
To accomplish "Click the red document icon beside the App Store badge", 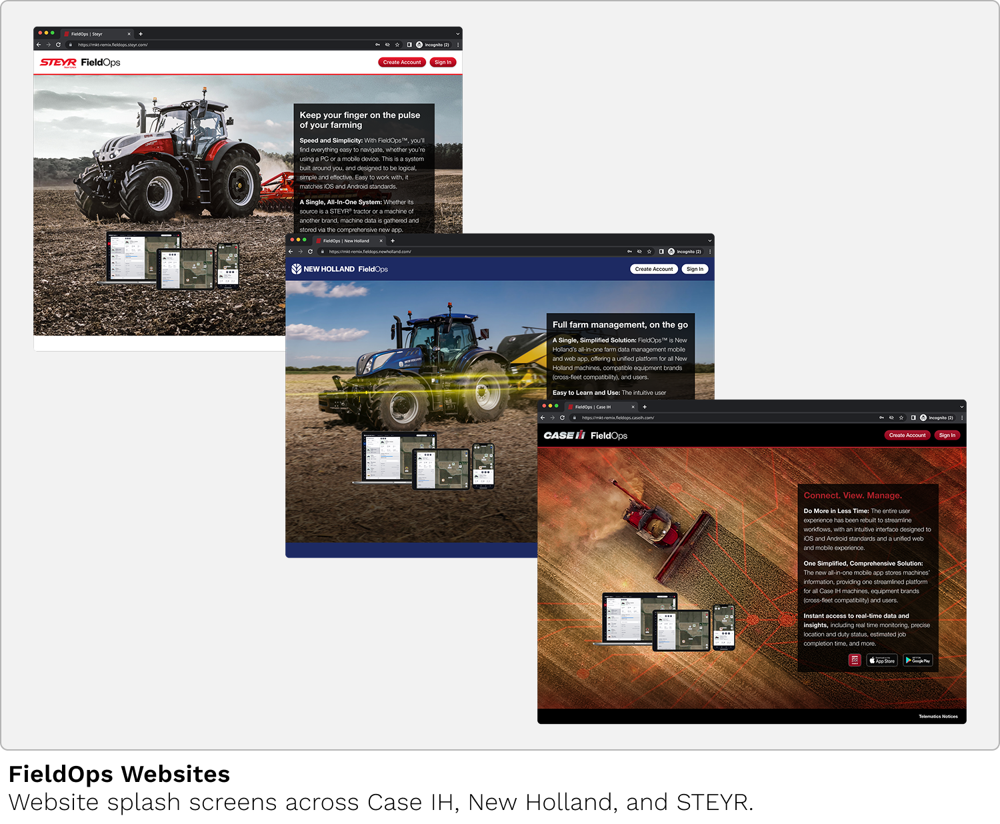I will [x=855, y=660].
